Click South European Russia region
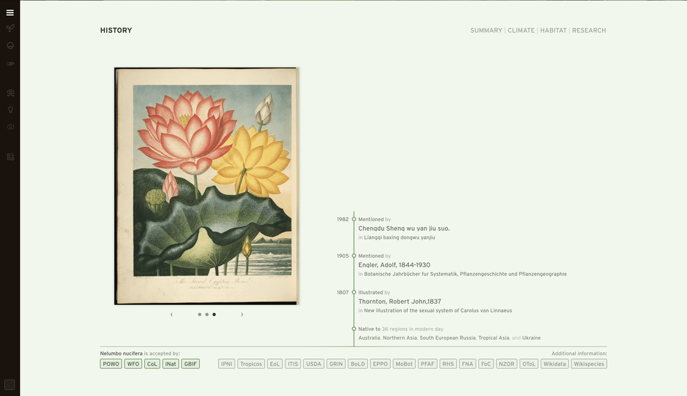Viewport: 687px width, 396px height. (x=447, y=337)
